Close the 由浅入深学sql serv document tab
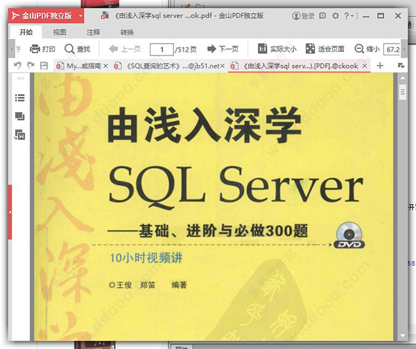This screenshot has width=416, height=349. tap(365, 66)
